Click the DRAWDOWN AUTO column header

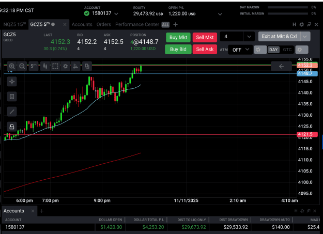click(274, 220)
